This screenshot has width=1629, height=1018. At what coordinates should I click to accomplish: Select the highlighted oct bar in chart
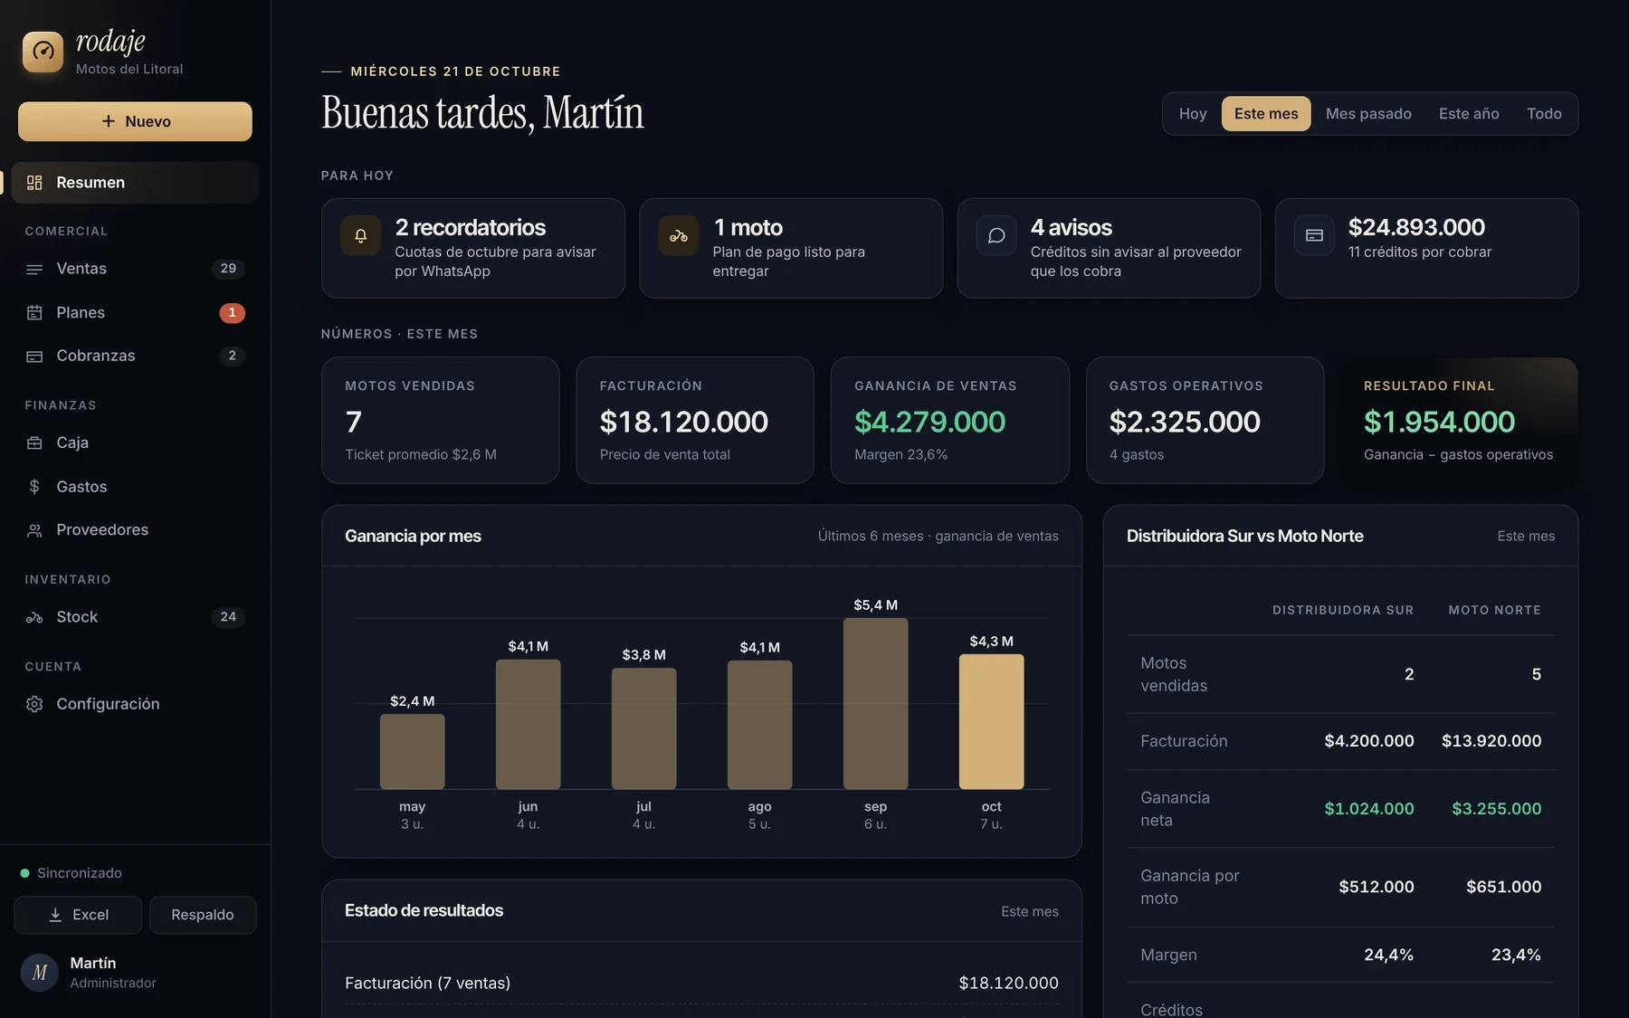(x=991, y=721)
